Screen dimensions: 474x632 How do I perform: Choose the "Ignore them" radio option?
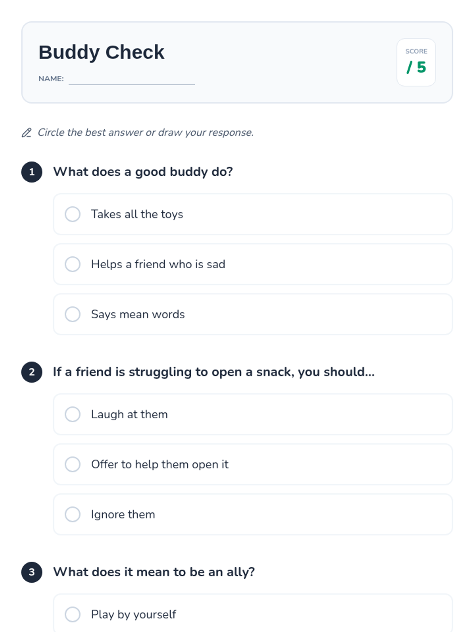click(x=73, y=514)
